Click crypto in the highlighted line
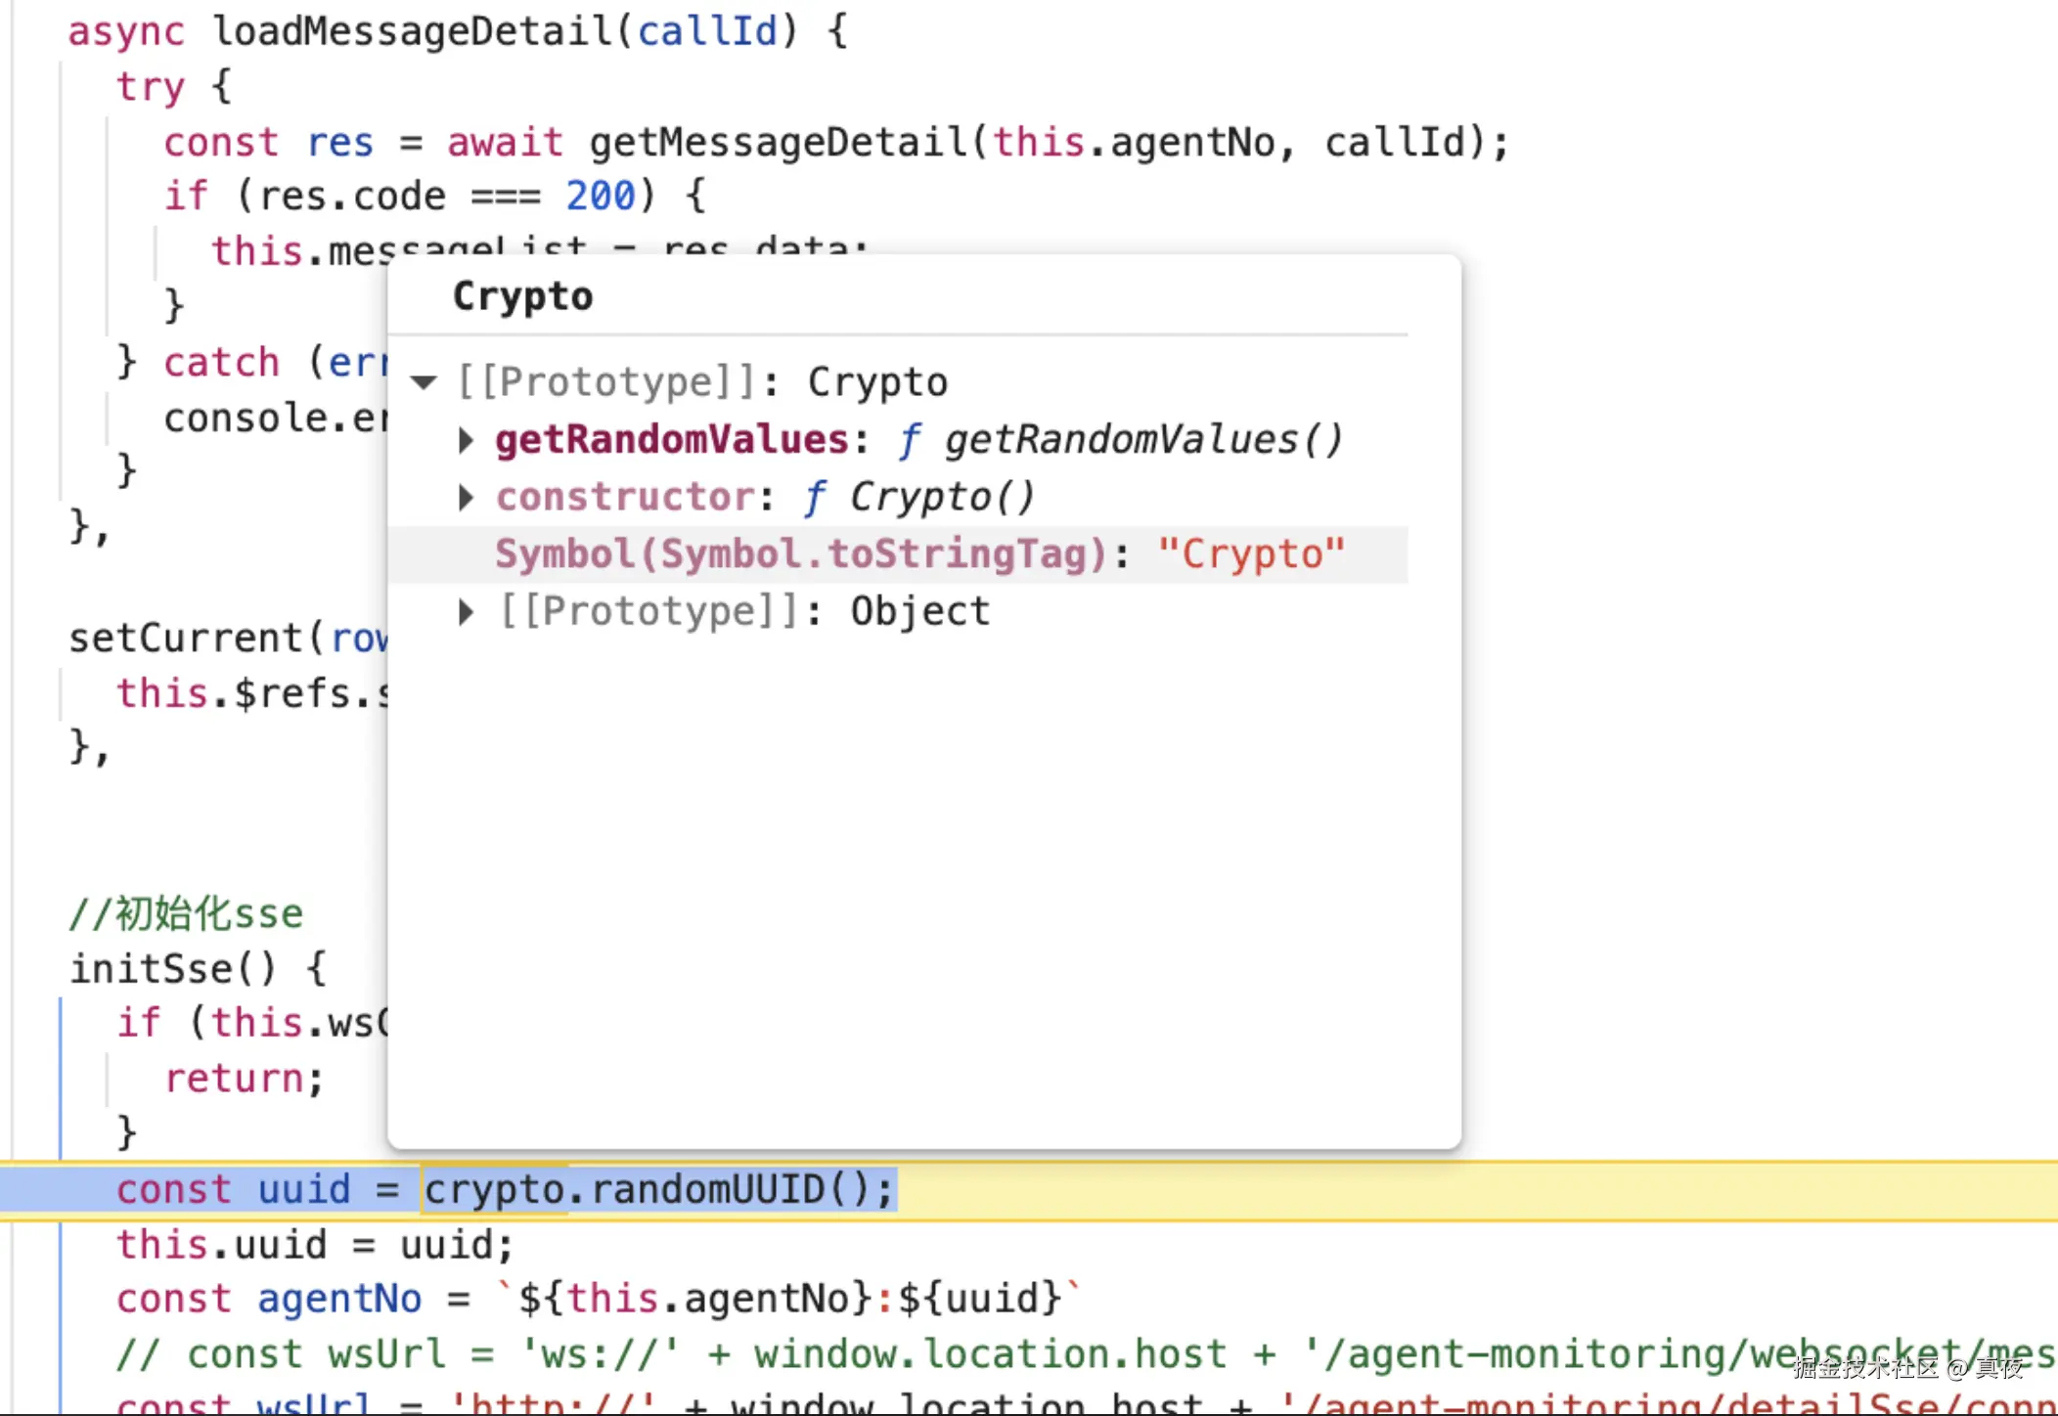This screenshot has width=2058, height=1416. (494, 1190)
